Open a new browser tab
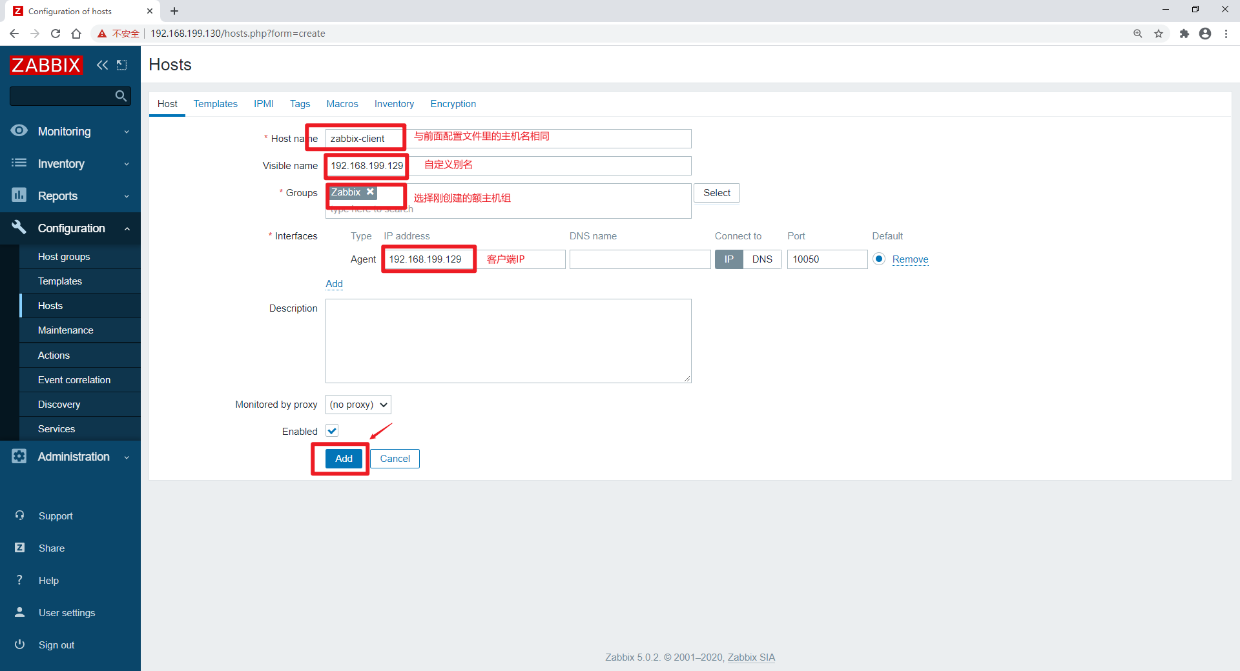The width and height of the screenshot is (1240, 671). pos(174,11)
